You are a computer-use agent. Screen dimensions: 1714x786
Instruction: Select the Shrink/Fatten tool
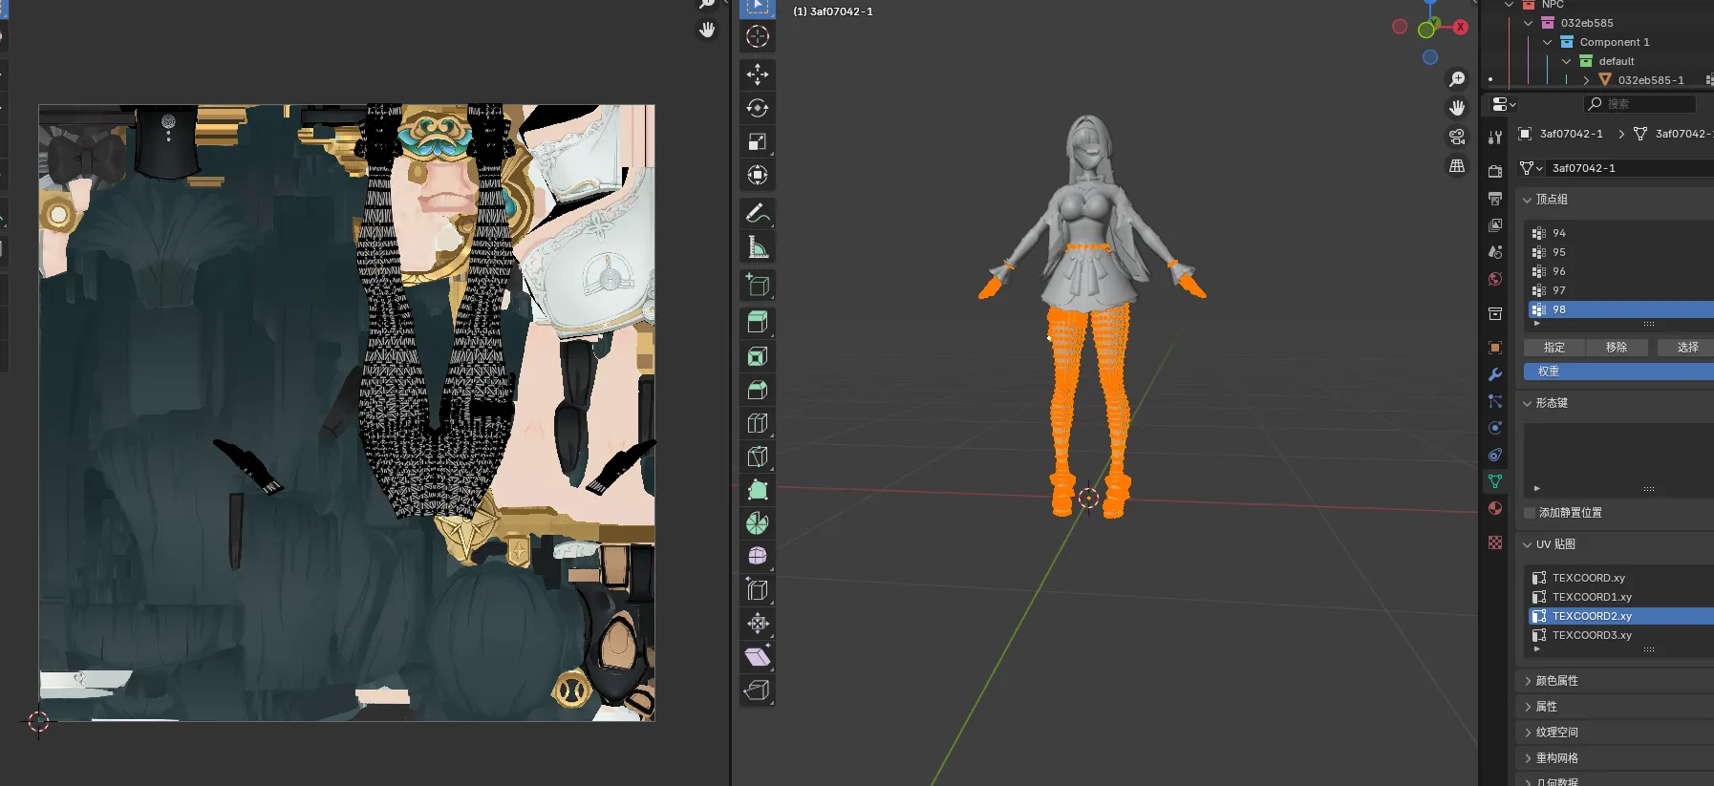758,624
